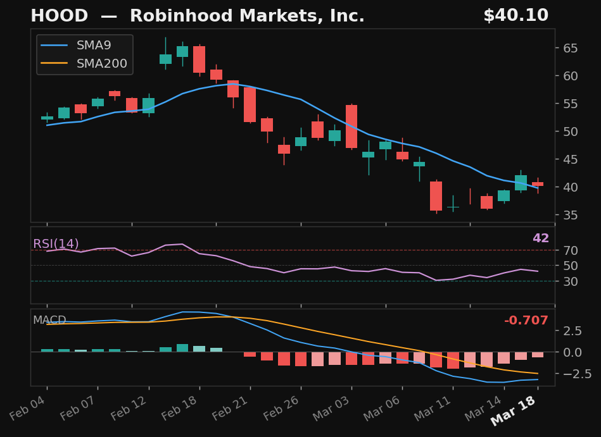
Task: Click the Feb 21 date label
Action: (x=230, y=408)
